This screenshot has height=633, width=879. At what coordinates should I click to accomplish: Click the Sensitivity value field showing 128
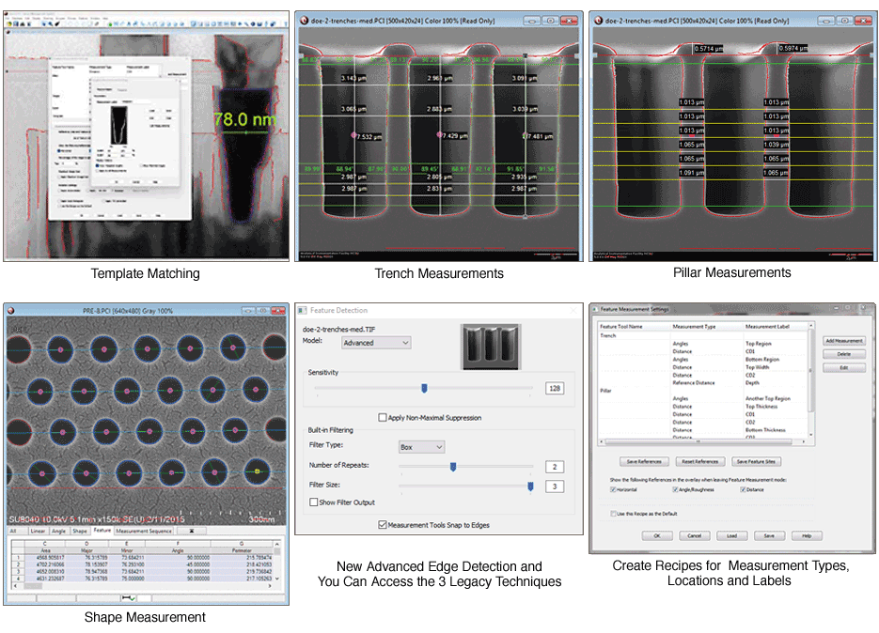(x=555, y=388)
